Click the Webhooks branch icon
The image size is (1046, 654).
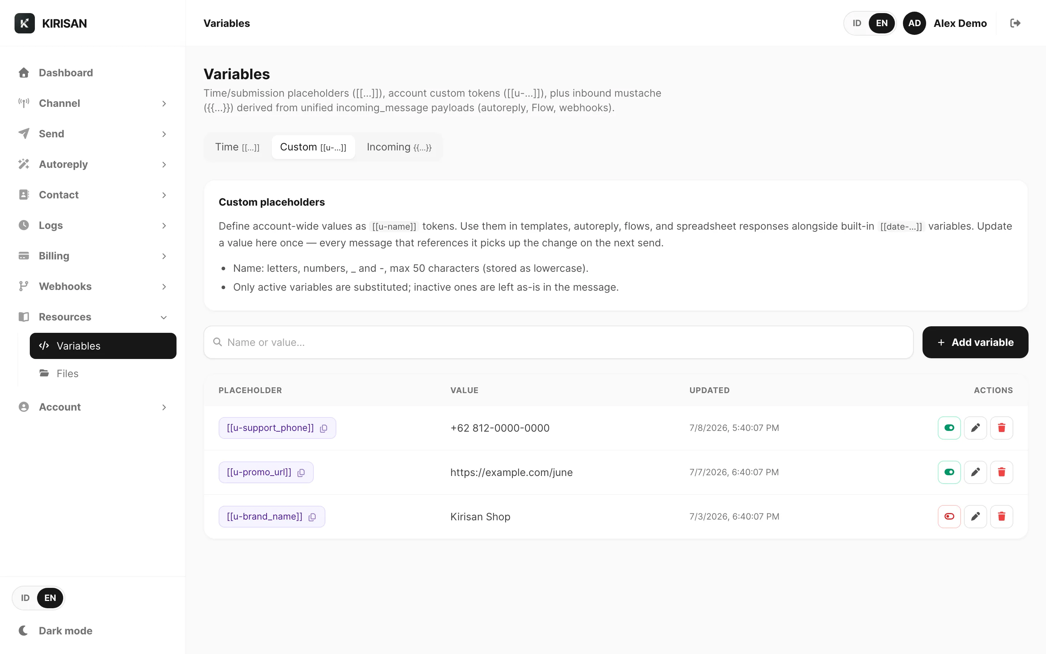coord(24,286)
